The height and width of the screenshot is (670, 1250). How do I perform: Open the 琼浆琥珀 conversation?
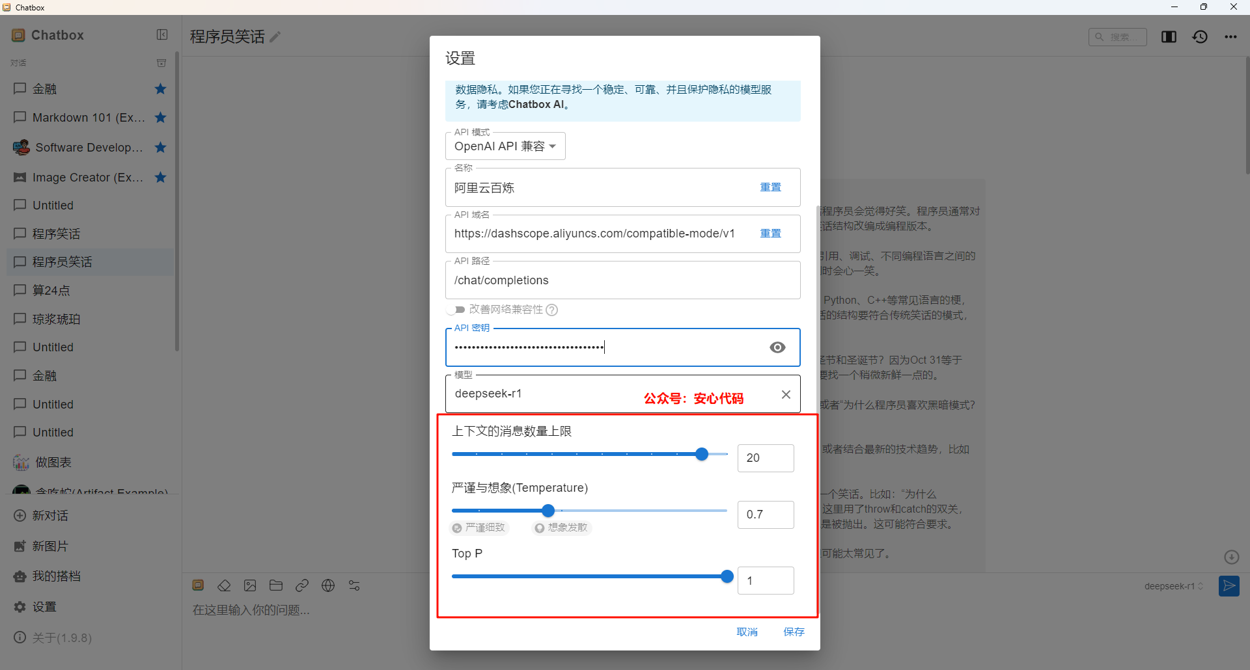pos(90,319)
